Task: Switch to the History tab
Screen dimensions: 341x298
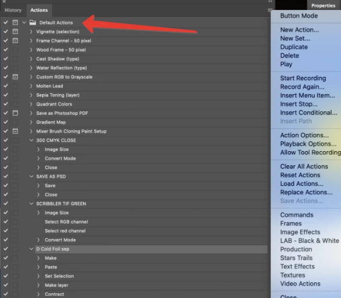Action: [x=13, y=10]
